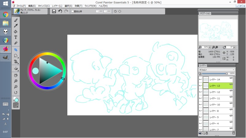
Task: Select the Rubber Stamp clone tool
Action: coord(16,61)
